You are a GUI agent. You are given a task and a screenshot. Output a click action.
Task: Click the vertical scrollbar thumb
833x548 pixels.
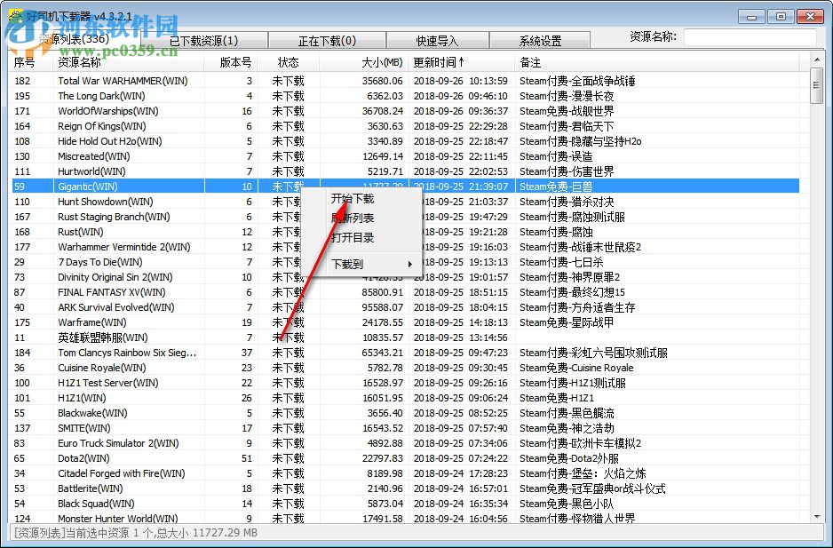click(x=817, y=85)
